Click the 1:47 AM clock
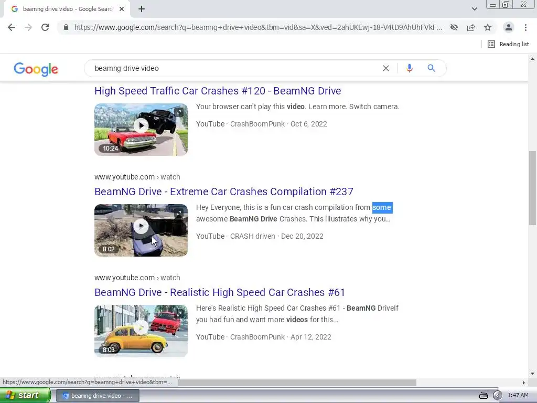Viewport: 537px width, 403px height. (518, 396)
